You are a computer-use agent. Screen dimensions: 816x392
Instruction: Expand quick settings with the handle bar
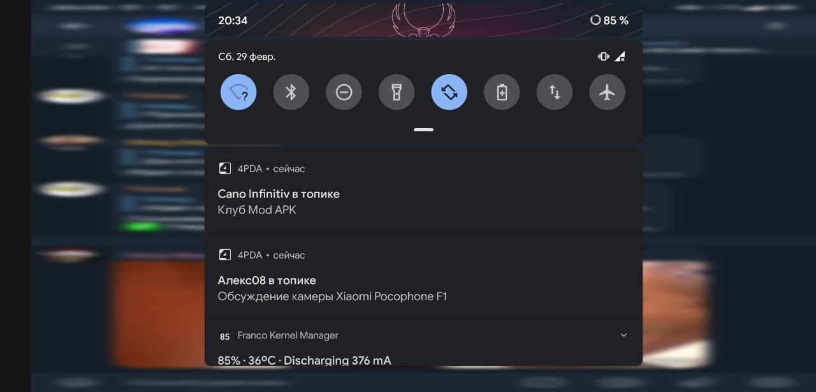pos(423,129)
